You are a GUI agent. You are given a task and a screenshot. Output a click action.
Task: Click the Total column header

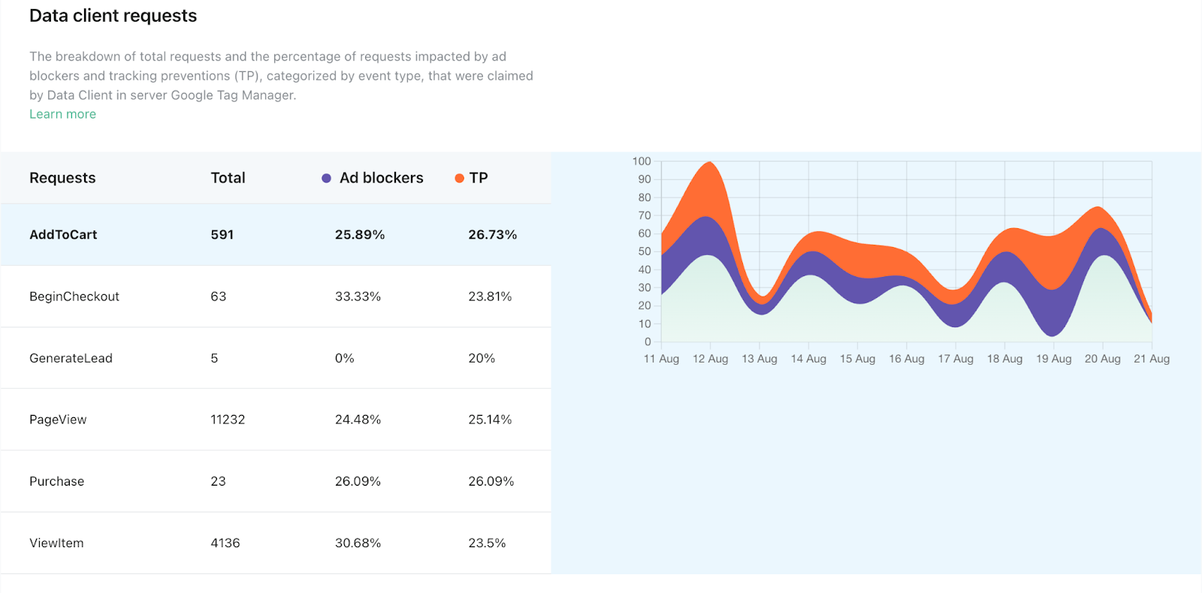(x=228, y=178)
